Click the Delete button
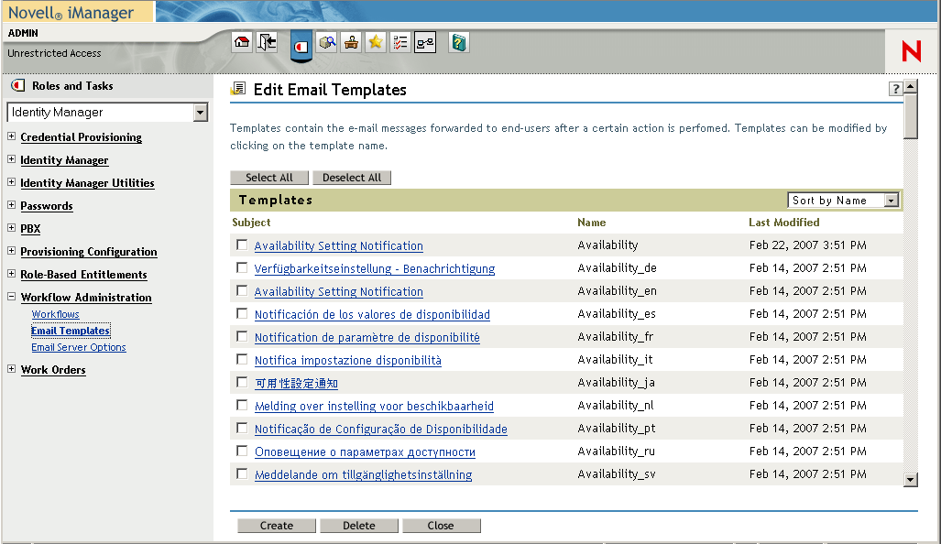 click(x=359, y=526)
